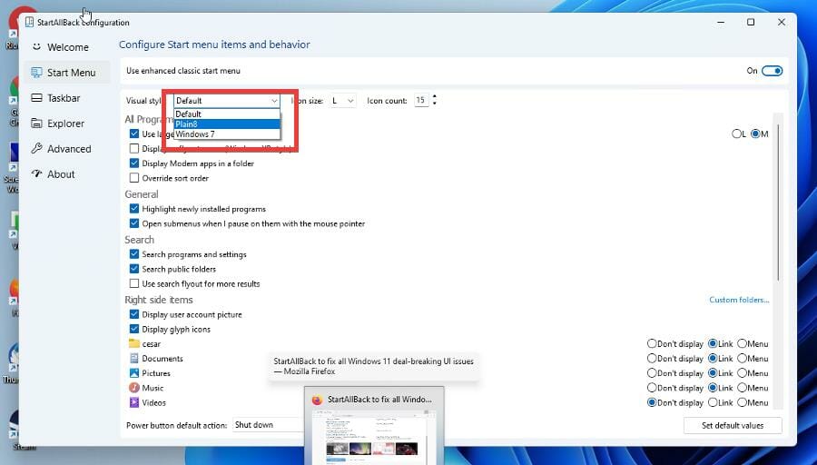Set cesar to Don't display

pyautogui.click(x=651, y=343)
